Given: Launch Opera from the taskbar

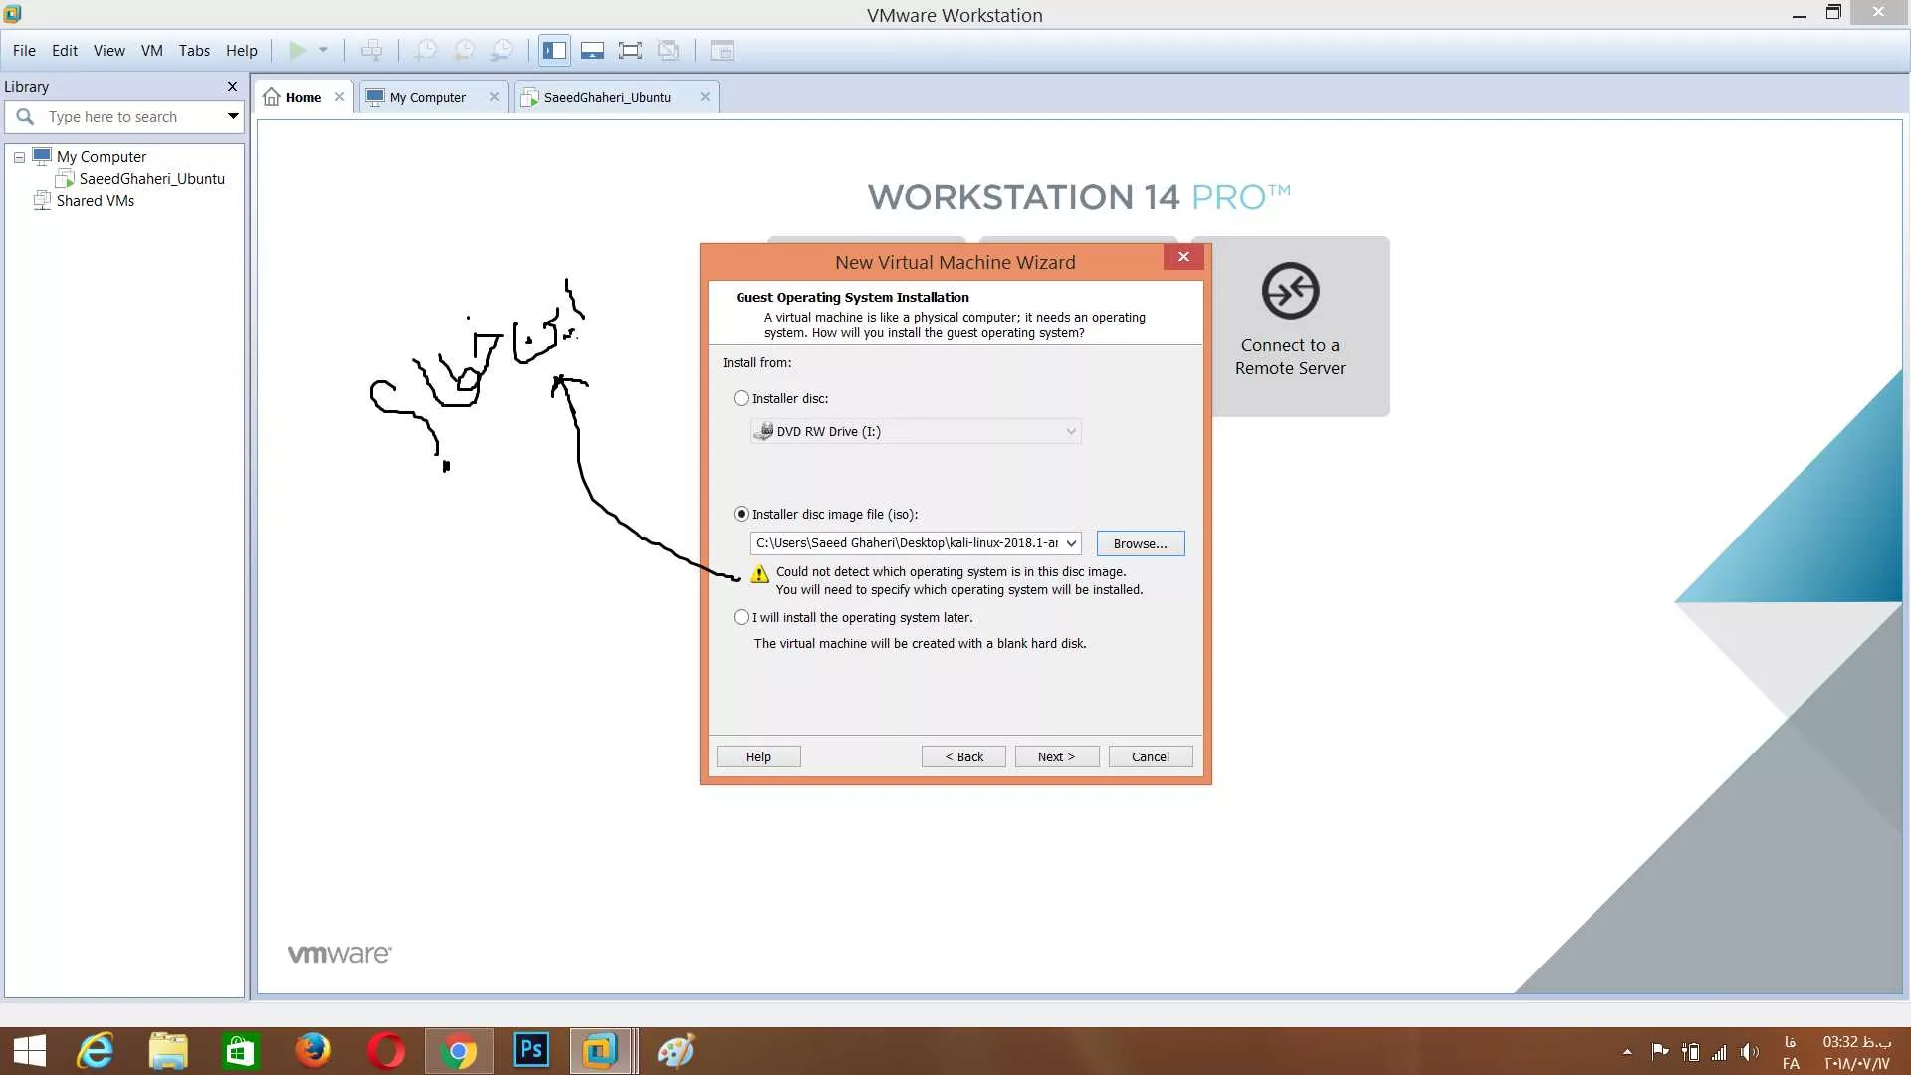Looking at the screenshot, I should (x=386, y=1051).
